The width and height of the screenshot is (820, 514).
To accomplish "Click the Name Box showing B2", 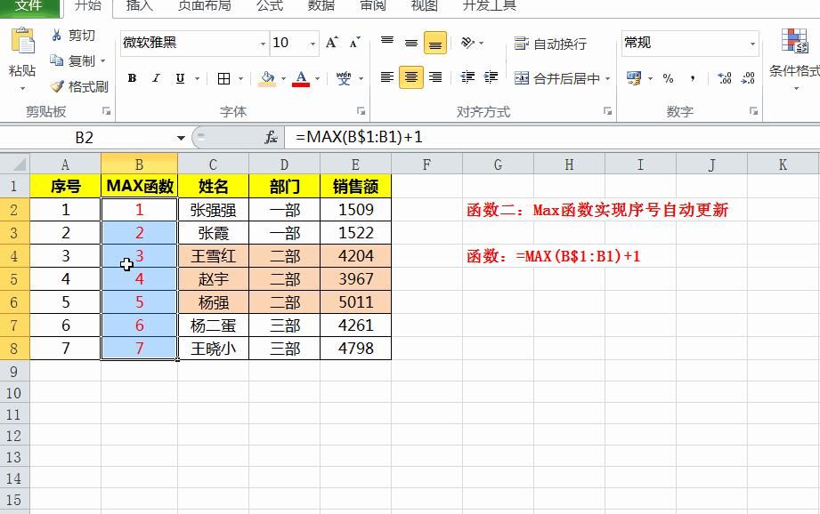I will click(x=85, y=138).
